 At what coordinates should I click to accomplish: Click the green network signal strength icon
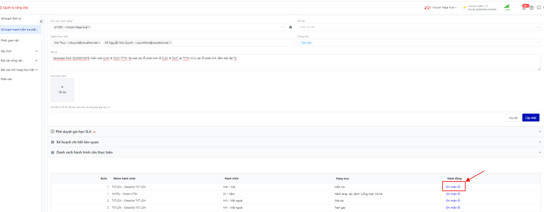[x=507, y=7]
